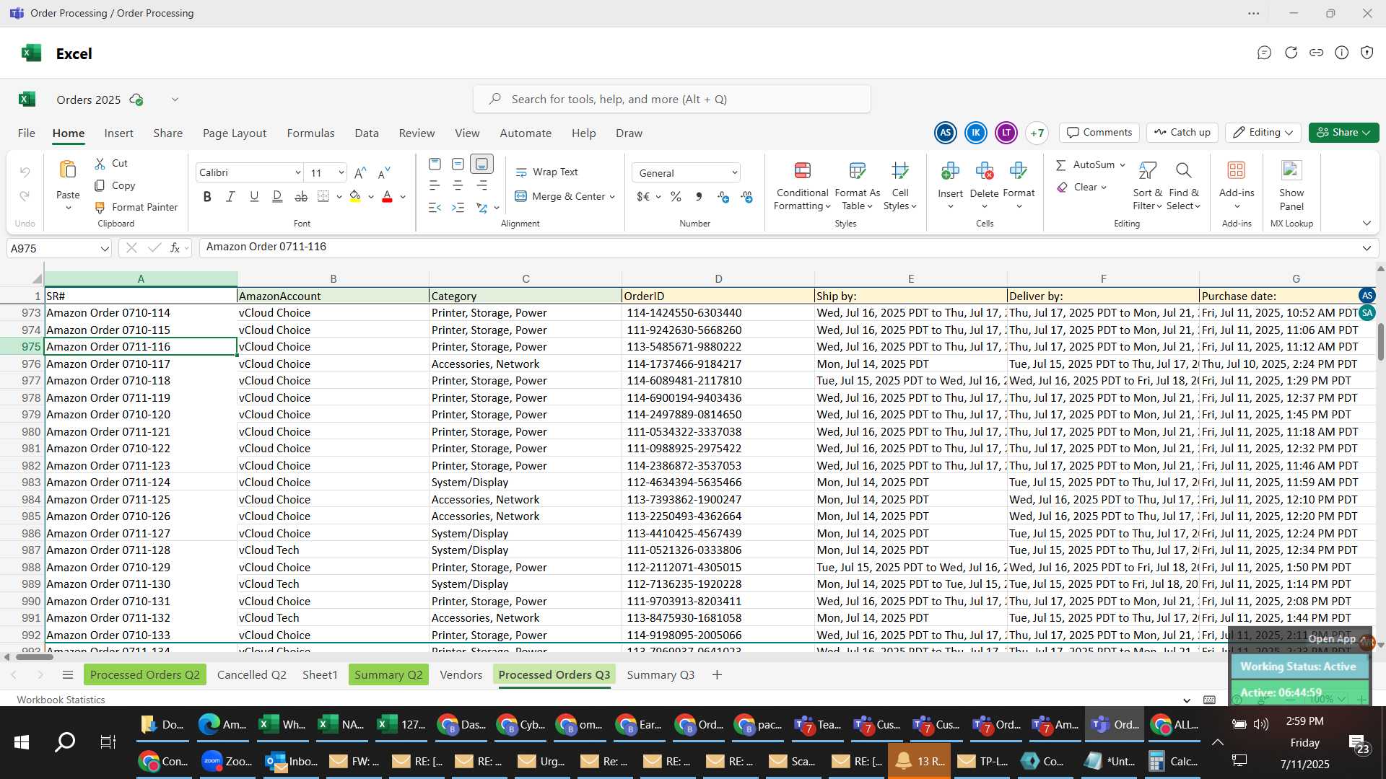Toggle bottom align
1386x779 pixels.
click(481, 164)
